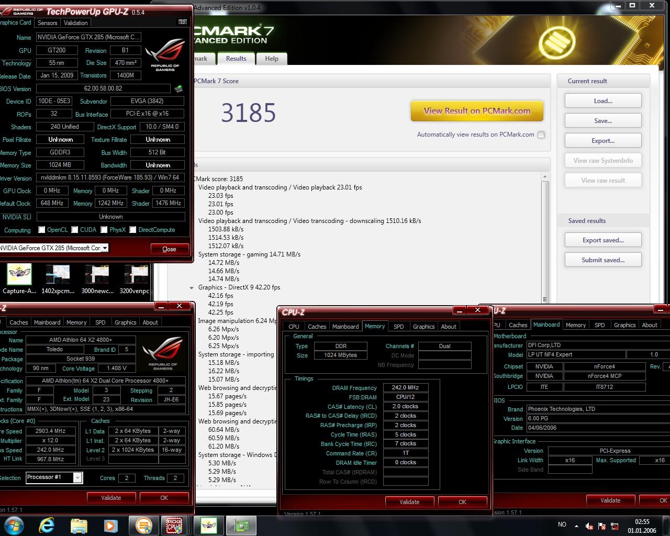Select the System storage - gaming result line

click(x=249, y=254)
